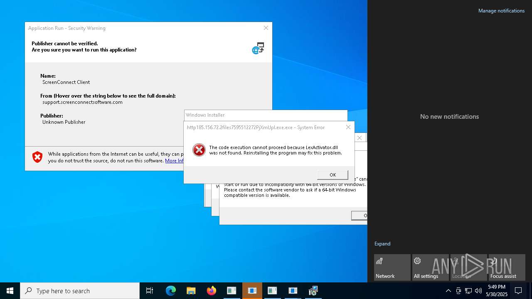
Task: Click the red error icon in System Error dialog
Action: [x=199, y=150]
